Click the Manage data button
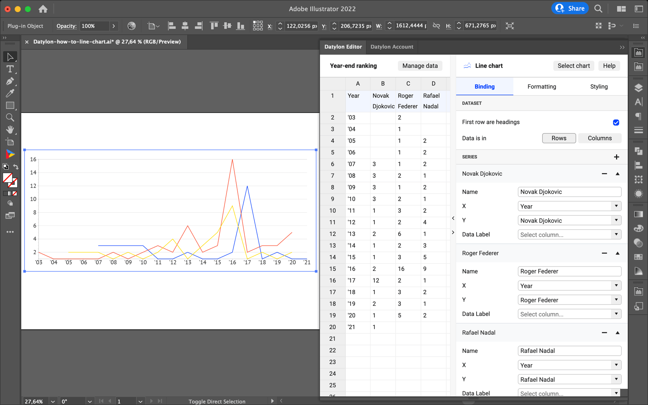The height and width of the screenshot is (405, 648). (x=420, y=66)
